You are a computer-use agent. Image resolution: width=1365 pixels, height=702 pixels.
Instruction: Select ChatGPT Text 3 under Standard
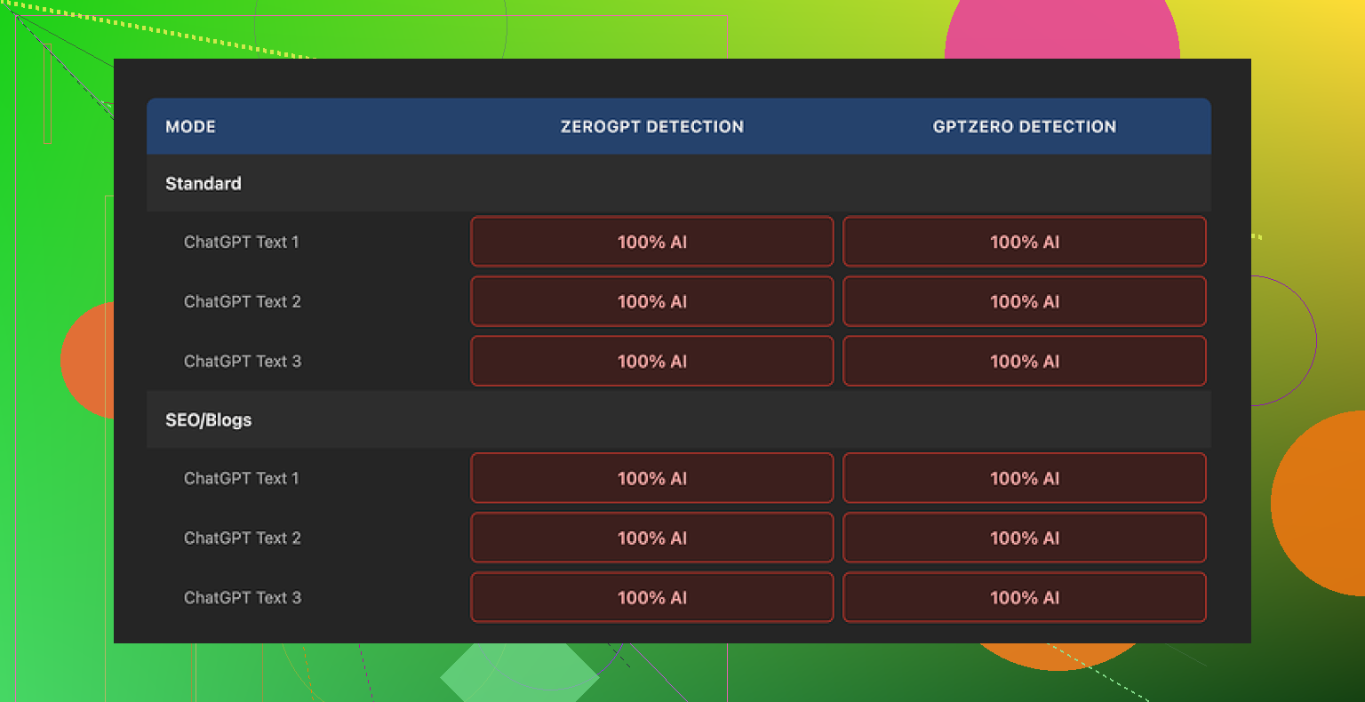click(x=243, y=361)
